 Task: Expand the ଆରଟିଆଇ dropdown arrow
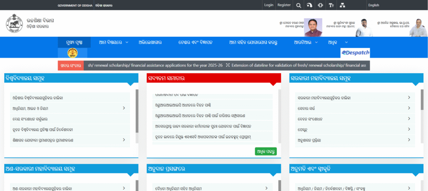pyautogui.click(x=316, y=42)
